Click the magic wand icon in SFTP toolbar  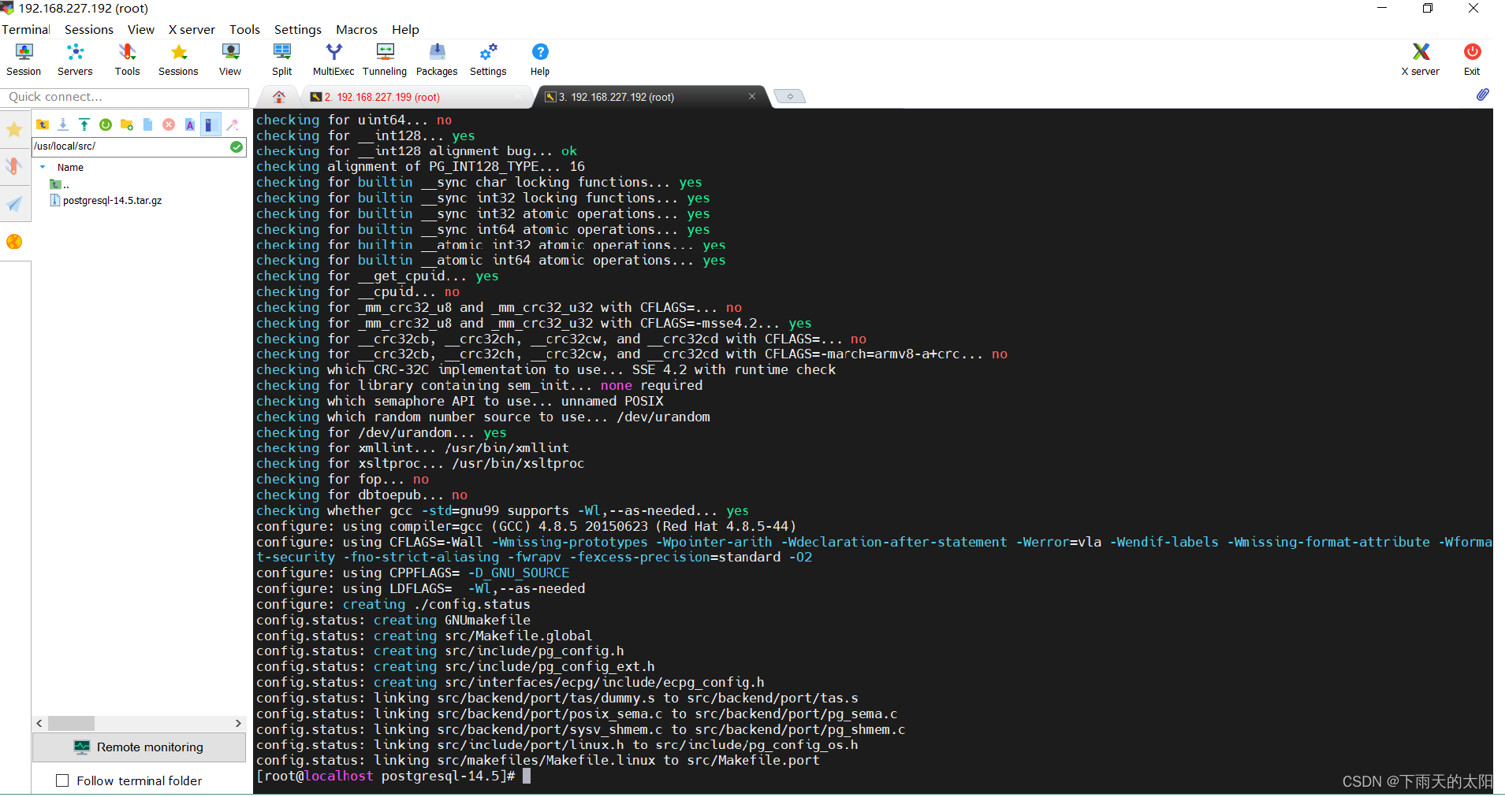233,124
